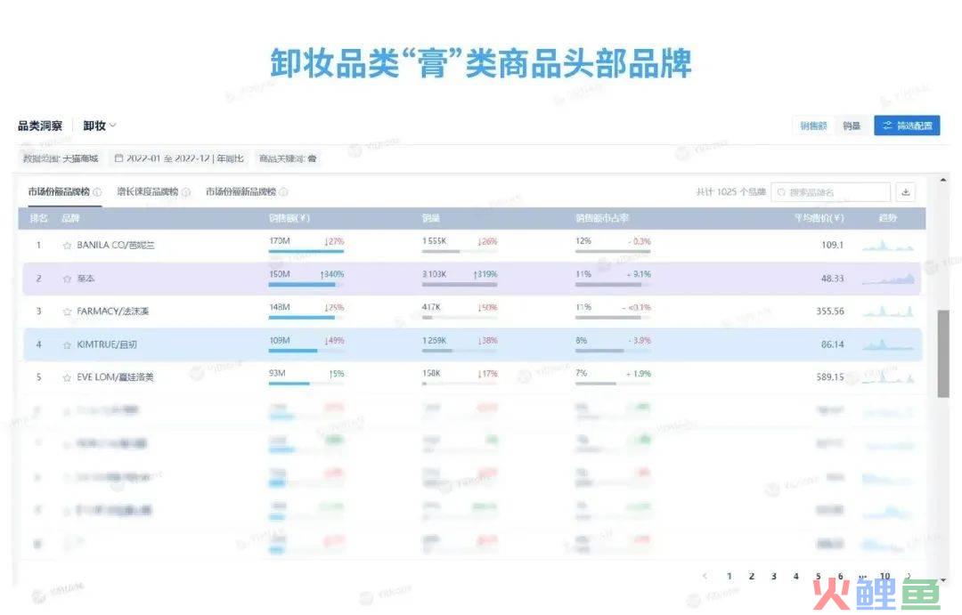The width and height of the screenshot is (962, 615).
Task: View trend sparkline for FARMACY
Action: click(x=888, y=312)
